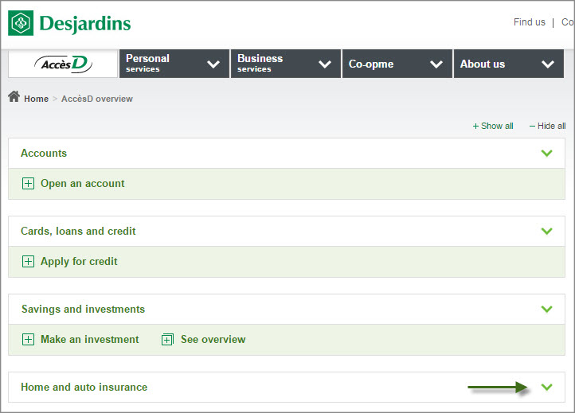Open the AccèsD logo button

click(x=63, y=64)
